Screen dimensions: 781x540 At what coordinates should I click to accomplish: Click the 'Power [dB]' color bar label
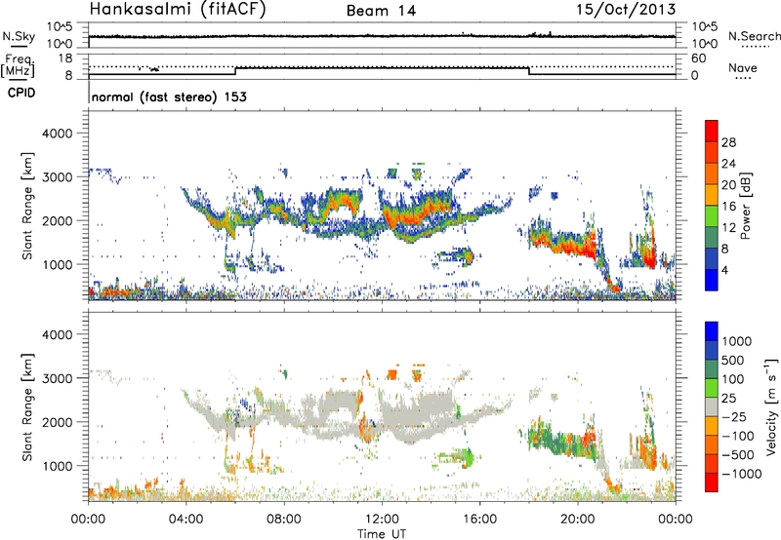point(745,206)
